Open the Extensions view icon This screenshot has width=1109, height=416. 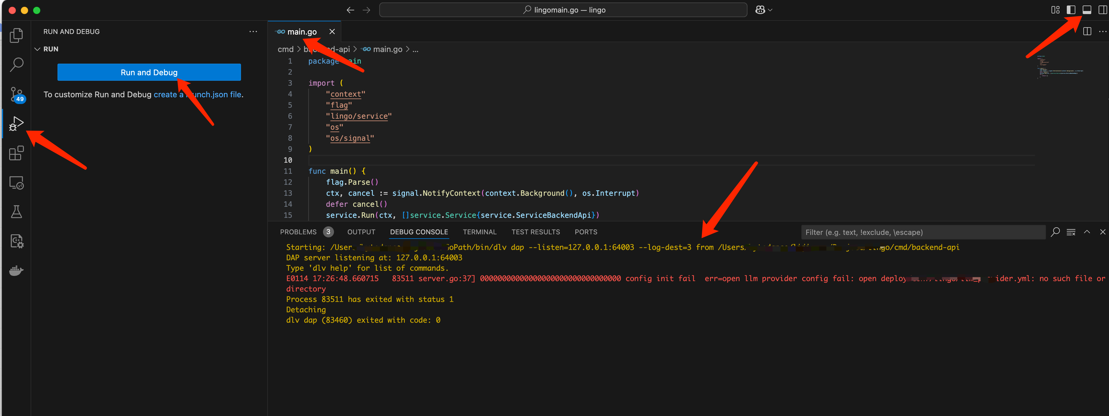click(x=16, y=153)
